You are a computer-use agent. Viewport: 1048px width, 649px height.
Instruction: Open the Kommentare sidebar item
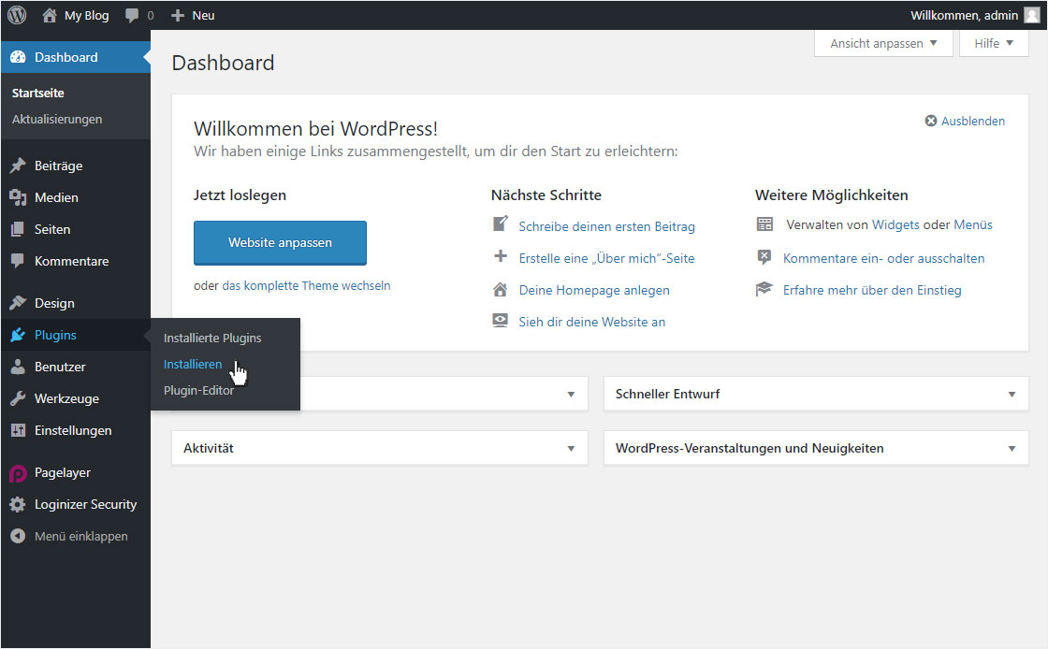click(71, 261)
